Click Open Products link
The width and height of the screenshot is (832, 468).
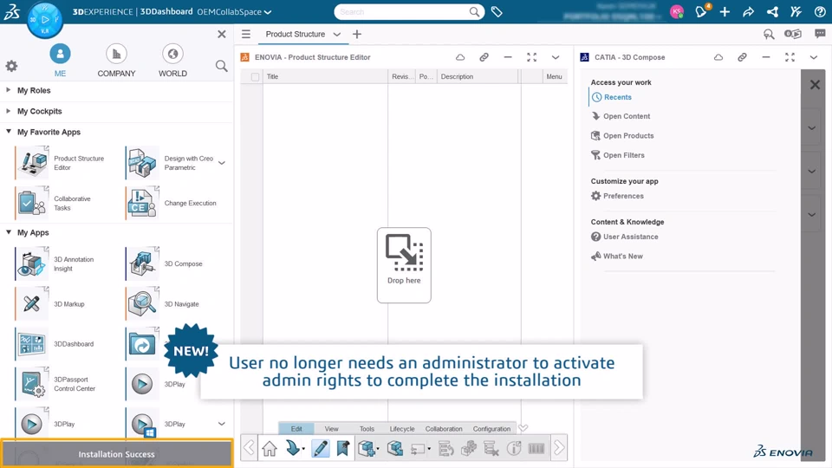tap(628, 136)
